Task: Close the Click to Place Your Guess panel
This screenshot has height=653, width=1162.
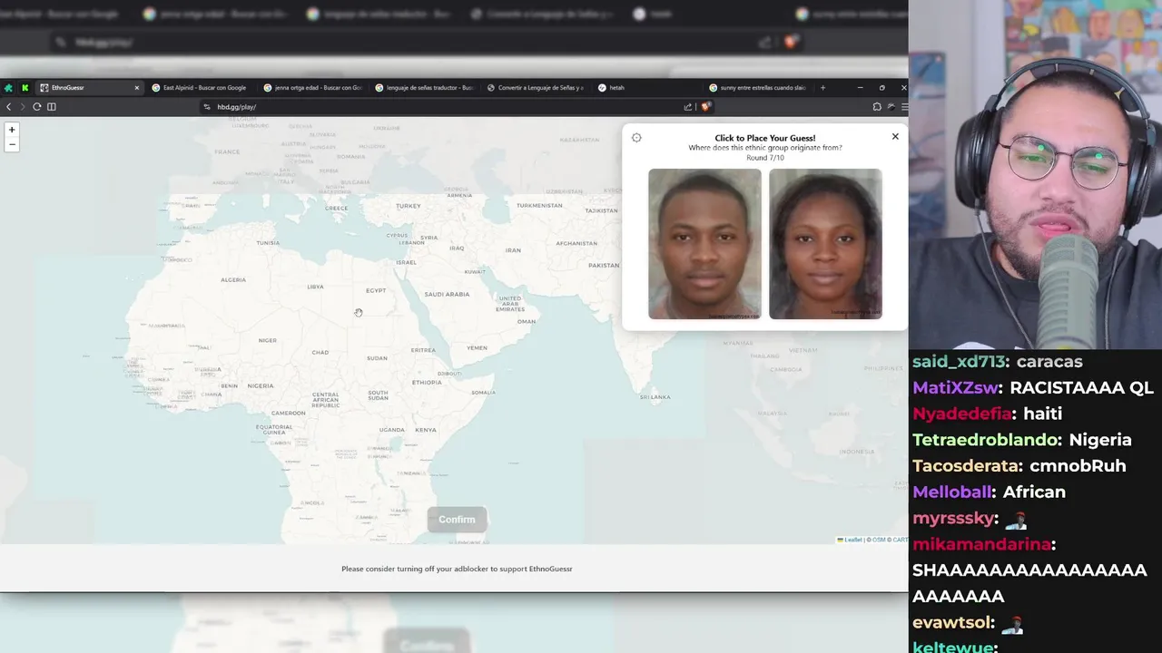Action: tap(895, 136)
